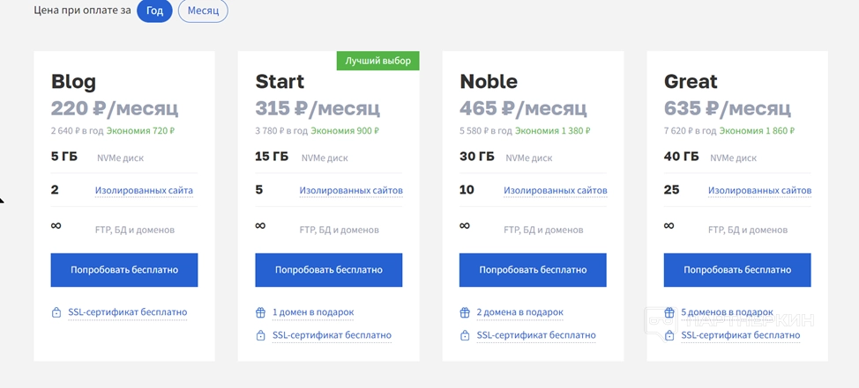Screen dimensions: 859x388
Task: Click the lock icon in Noble plan
Action: (465, 335)
